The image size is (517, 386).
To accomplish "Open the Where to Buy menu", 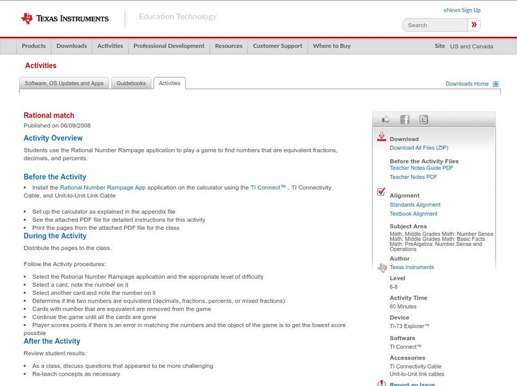I will click(332, 46).
